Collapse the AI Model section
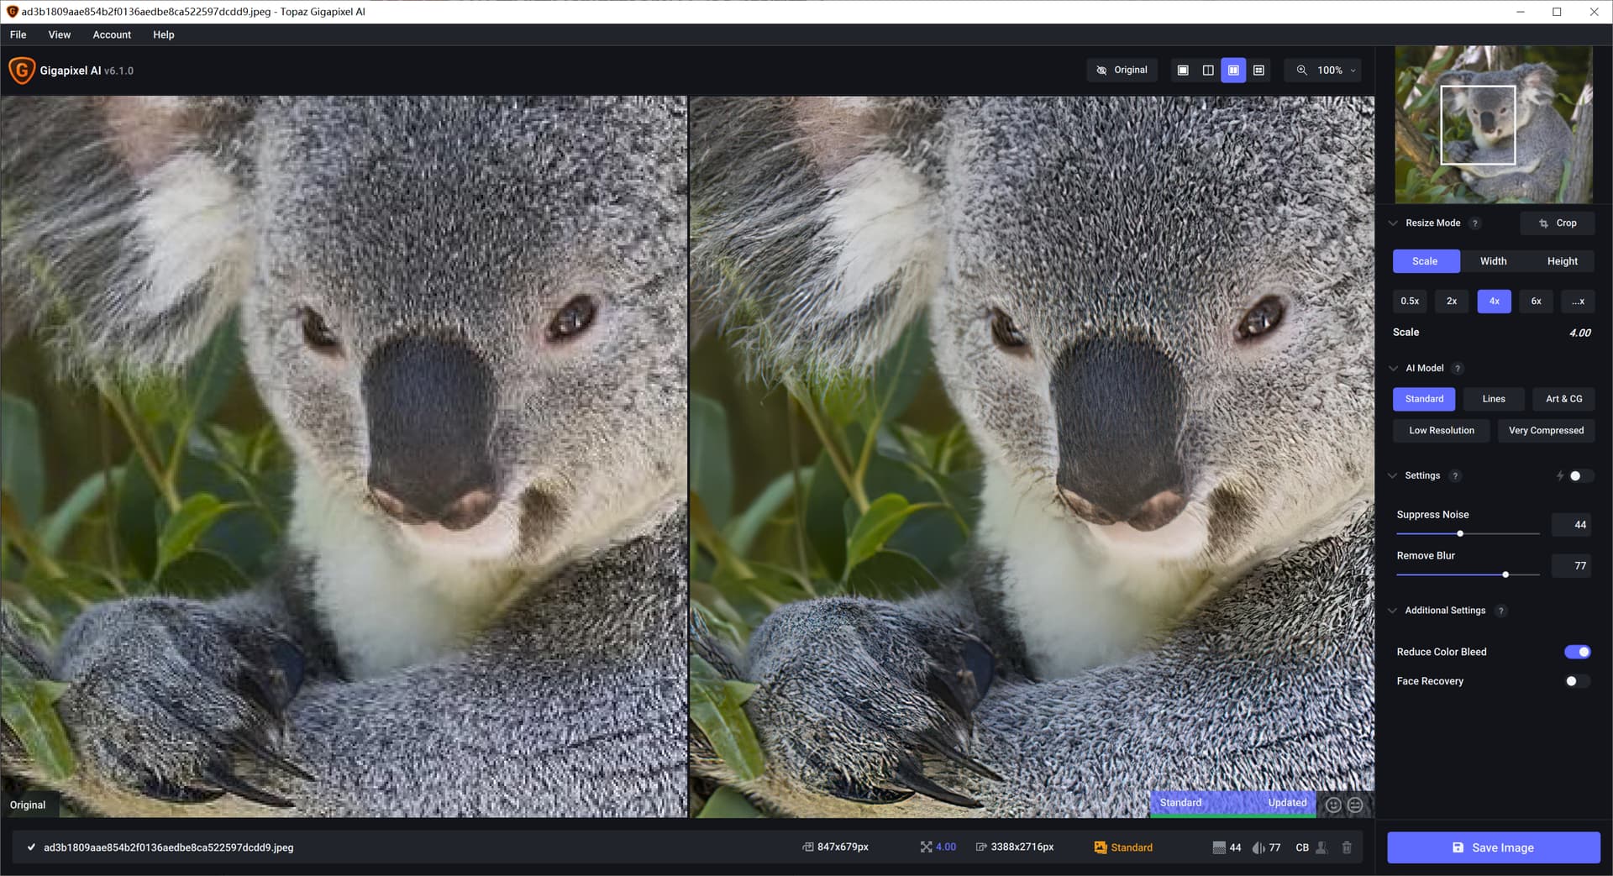 coord(1394,369)
